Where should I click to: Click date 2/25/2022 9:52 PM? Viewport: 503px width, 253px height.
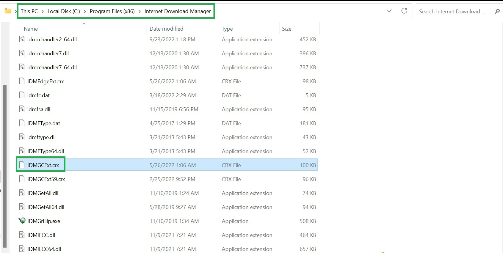pyautogui.click(x=172, y=179)
